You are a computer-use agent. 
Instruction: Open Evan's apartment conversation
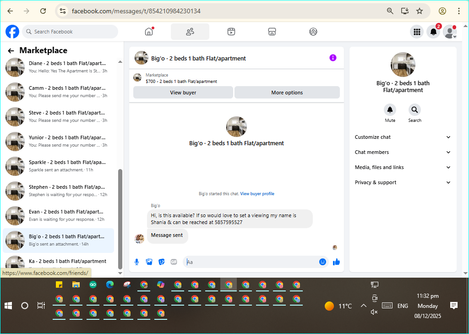(x=59, y=215)
